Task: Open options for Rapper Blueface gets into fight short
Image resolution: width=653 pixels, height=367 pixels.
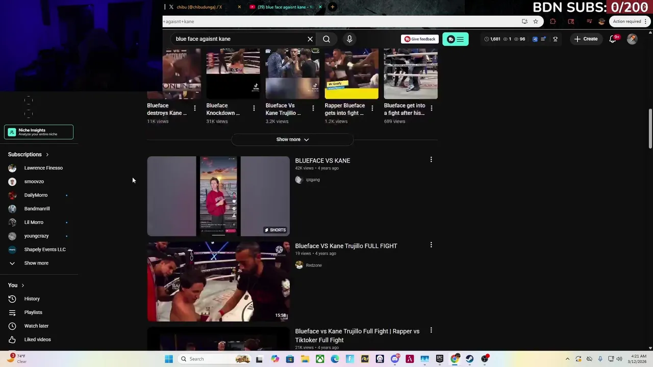Action: point(372,108)
